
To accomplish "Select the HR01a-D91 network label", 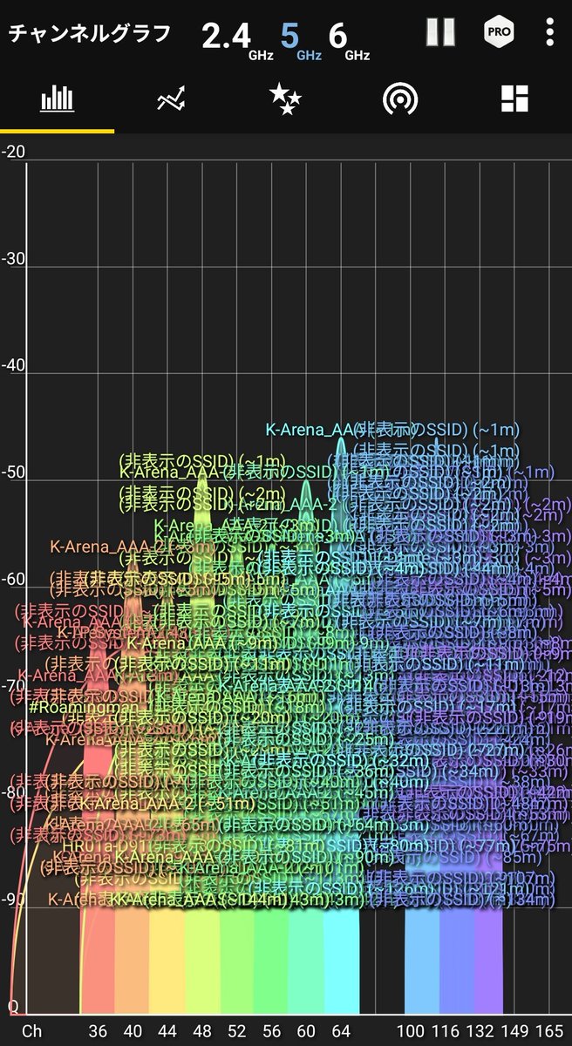I will point(106,846).
